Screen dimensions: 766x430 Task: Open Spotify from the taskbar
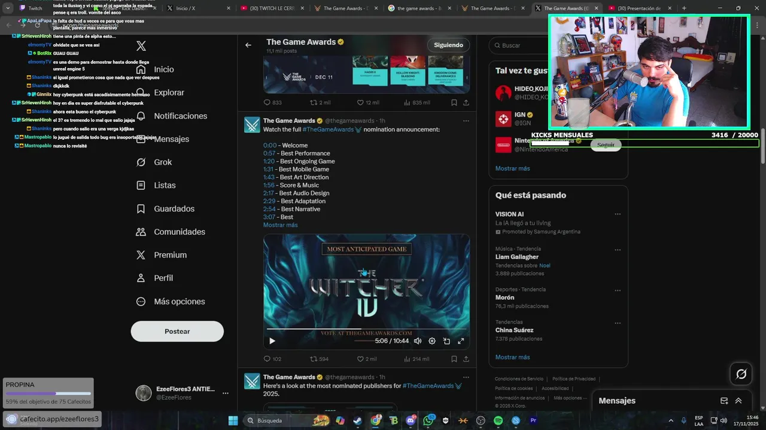[x=498, y=420]
